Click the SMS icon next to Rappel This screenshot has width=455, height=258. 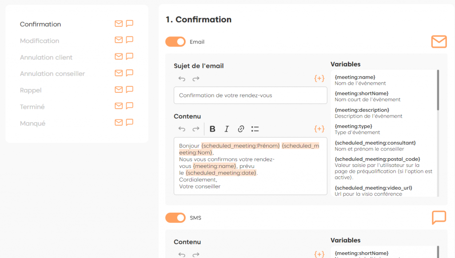point(129,89)
